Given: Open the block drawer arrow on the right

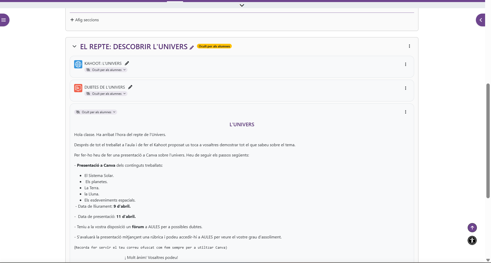Looking at the screenshot, I should (x=480, y=20).
